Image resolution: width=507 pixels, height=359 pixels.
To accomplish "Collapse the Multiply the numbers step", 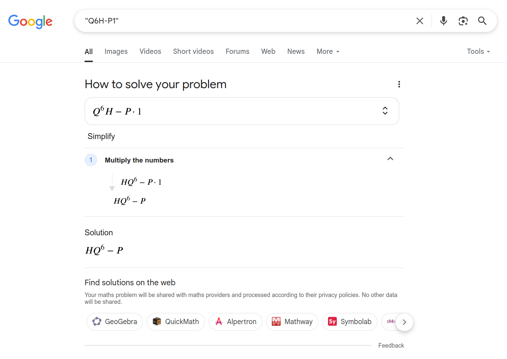I will (390, 159).
